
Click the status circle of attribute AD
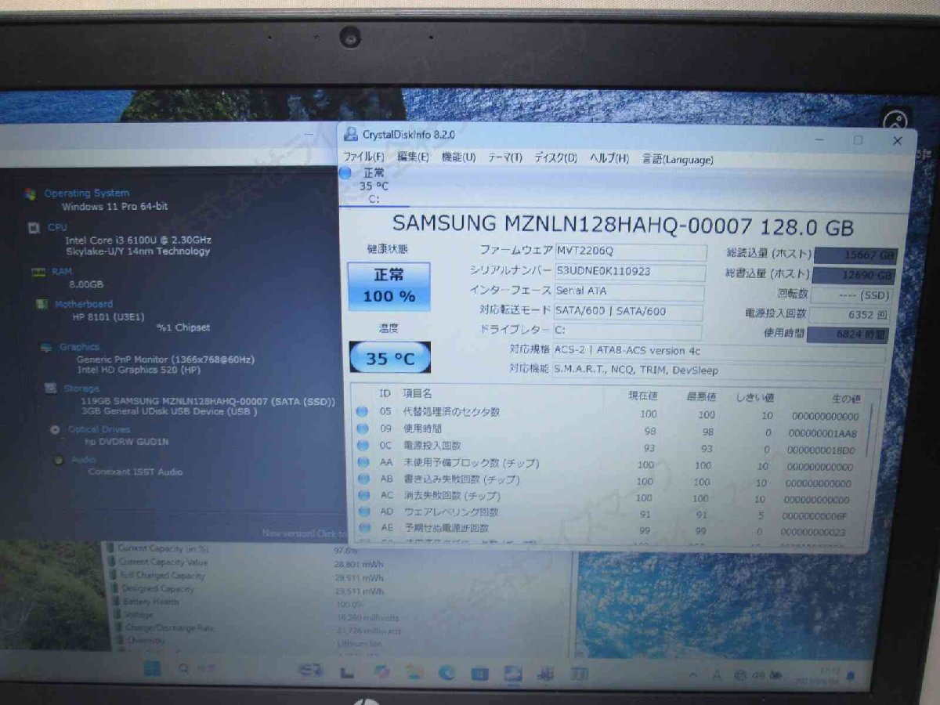click(x=363, y=512)
